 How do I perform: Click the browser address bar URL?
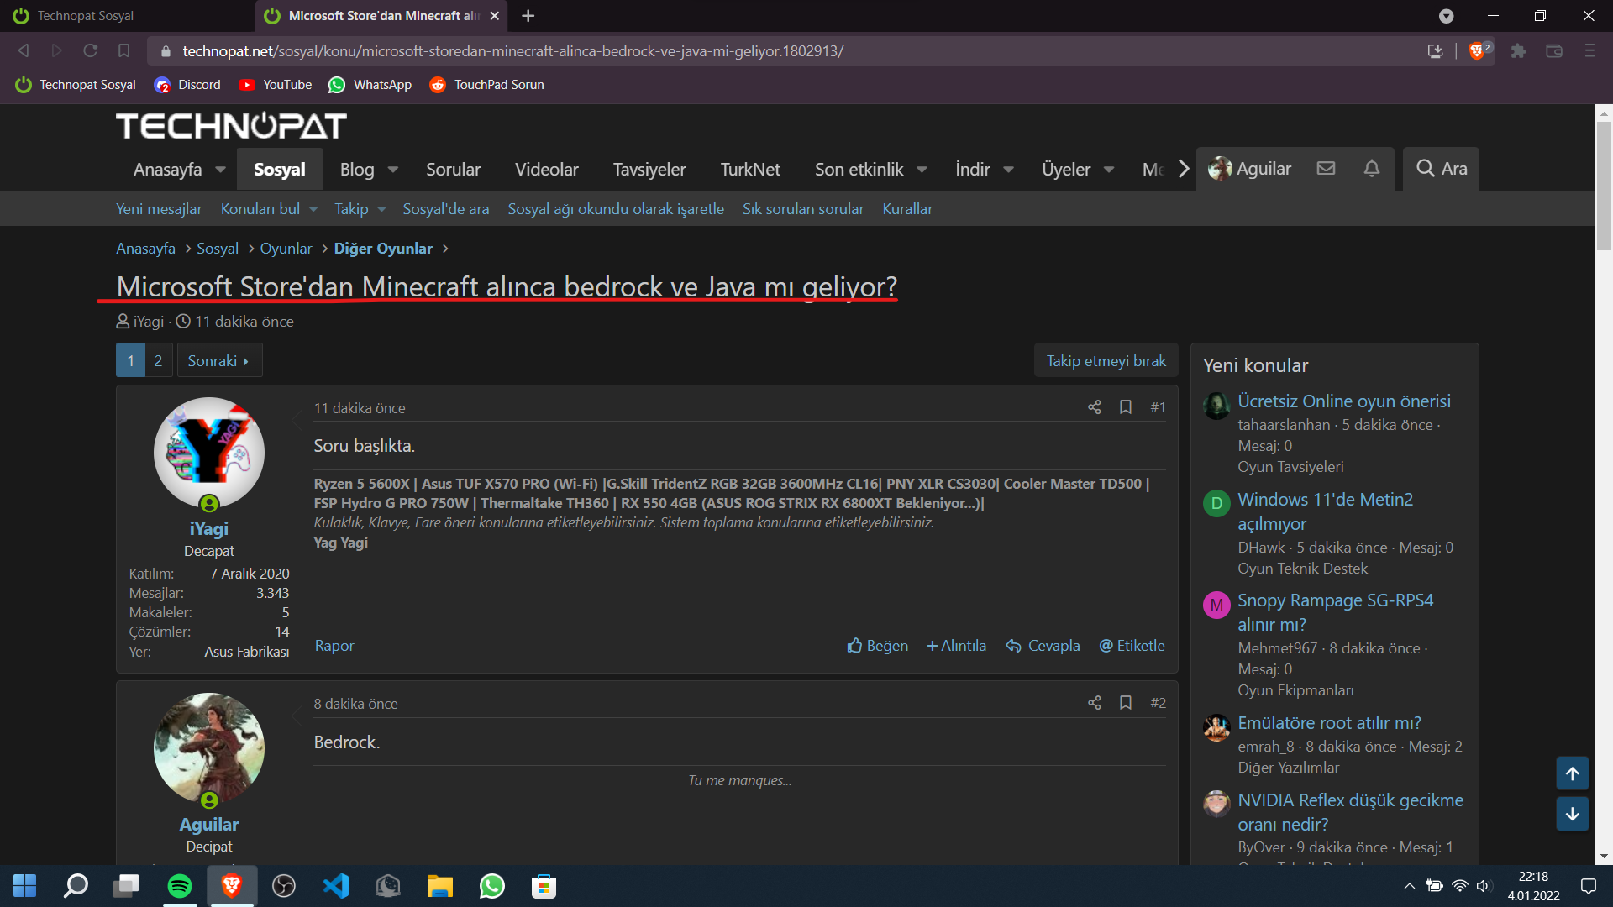pos(512,51)
